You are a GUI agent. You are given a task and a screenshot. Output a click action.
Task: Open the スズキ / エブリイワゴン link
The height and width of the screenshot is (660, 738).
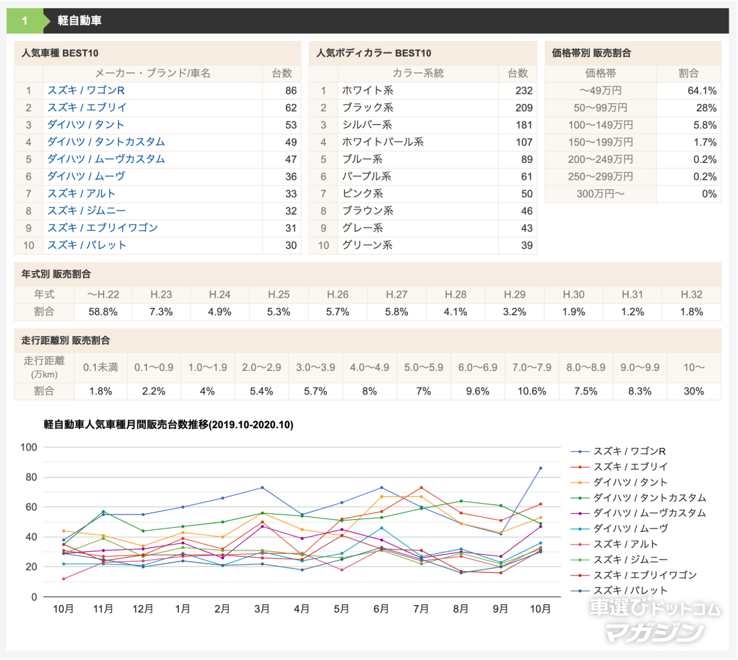(102, 227)
